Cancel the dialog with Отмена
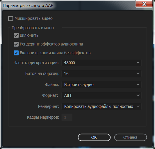Screen dimensions: 155x149 pyautogui.click(x=131, y=137)
